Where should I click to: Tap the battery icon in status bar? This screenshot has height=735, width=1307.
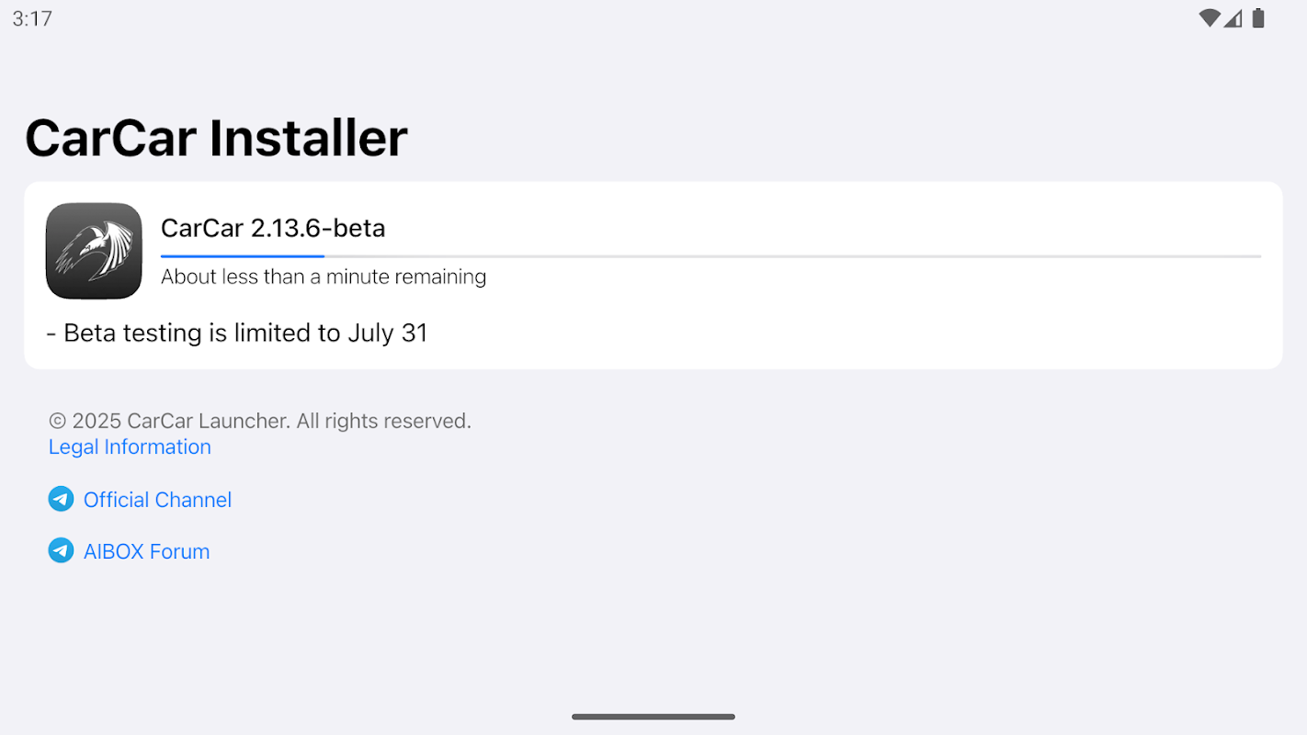(1258, 18)
